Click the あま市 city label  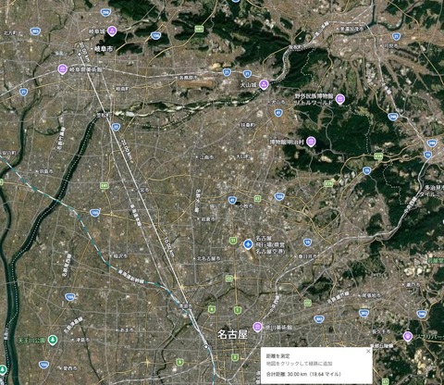click(127, 330)
